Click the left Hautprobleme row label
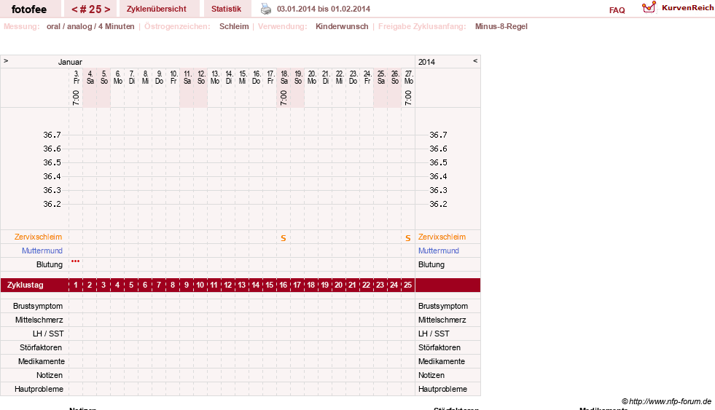The width and height of the screenshot is (715, 410). click(39, 389)
